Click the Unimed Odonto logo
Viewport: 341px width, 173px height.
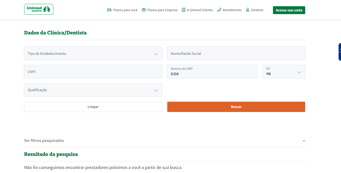pyautogui.click(x=38, y=9)
